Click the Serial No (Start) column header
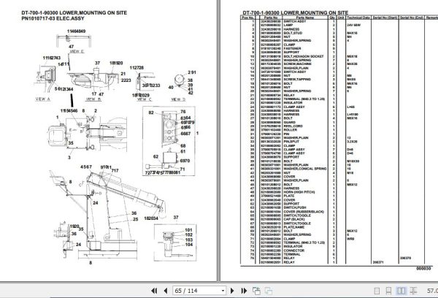The width and height of the screenshot is (438, 298). tap(385, 18)
